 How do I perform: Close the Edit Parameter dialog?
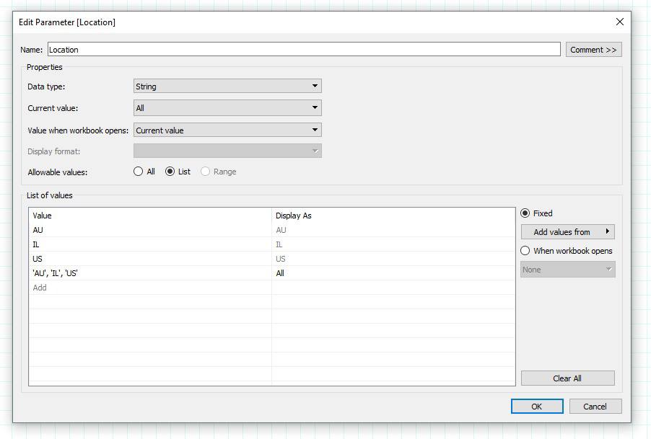point(619,22)
